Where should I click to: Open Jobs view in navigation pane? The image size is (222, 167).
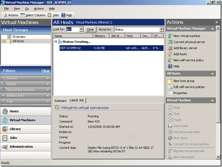pyautogui.click(x=26, y=138)
